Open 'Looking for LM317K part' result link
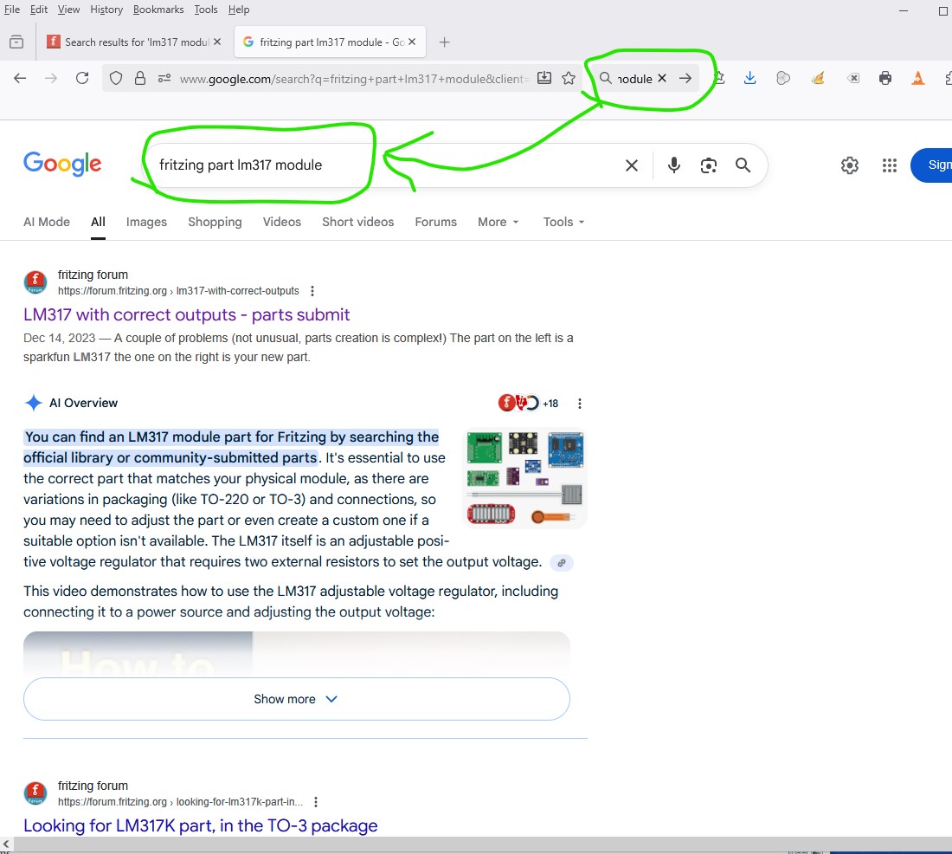Image resolution: width=952 pixels, height=854 pixels. click(x=201, y=825)
